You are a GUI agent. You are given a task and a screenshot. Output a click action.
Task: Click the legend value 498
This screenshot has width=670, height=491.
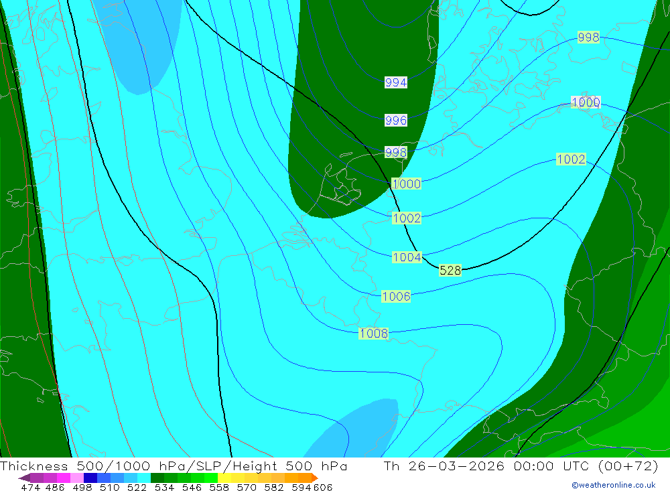[x=82, y=487]
